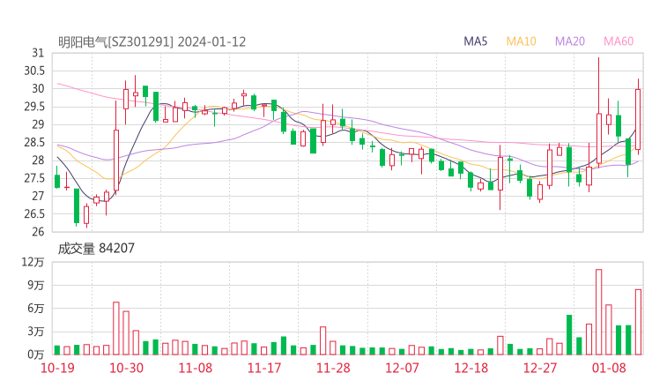
Task: Click the 11-08 date axis label
Action: click(x=195, y=368)
